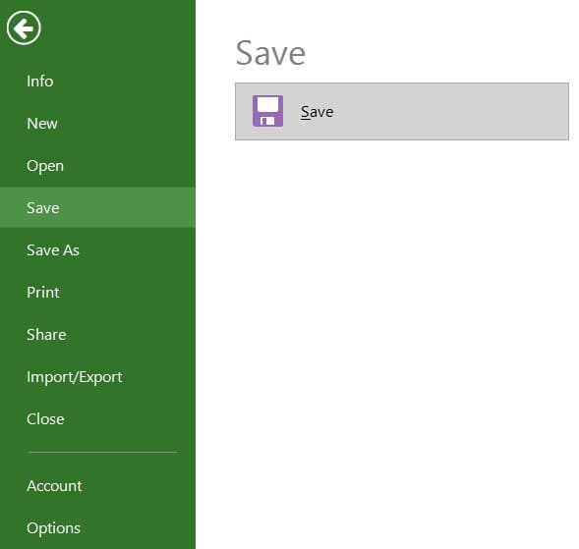Click the gray Save button label
Viewport: 579px width, 549px height.
click(317, 112)
